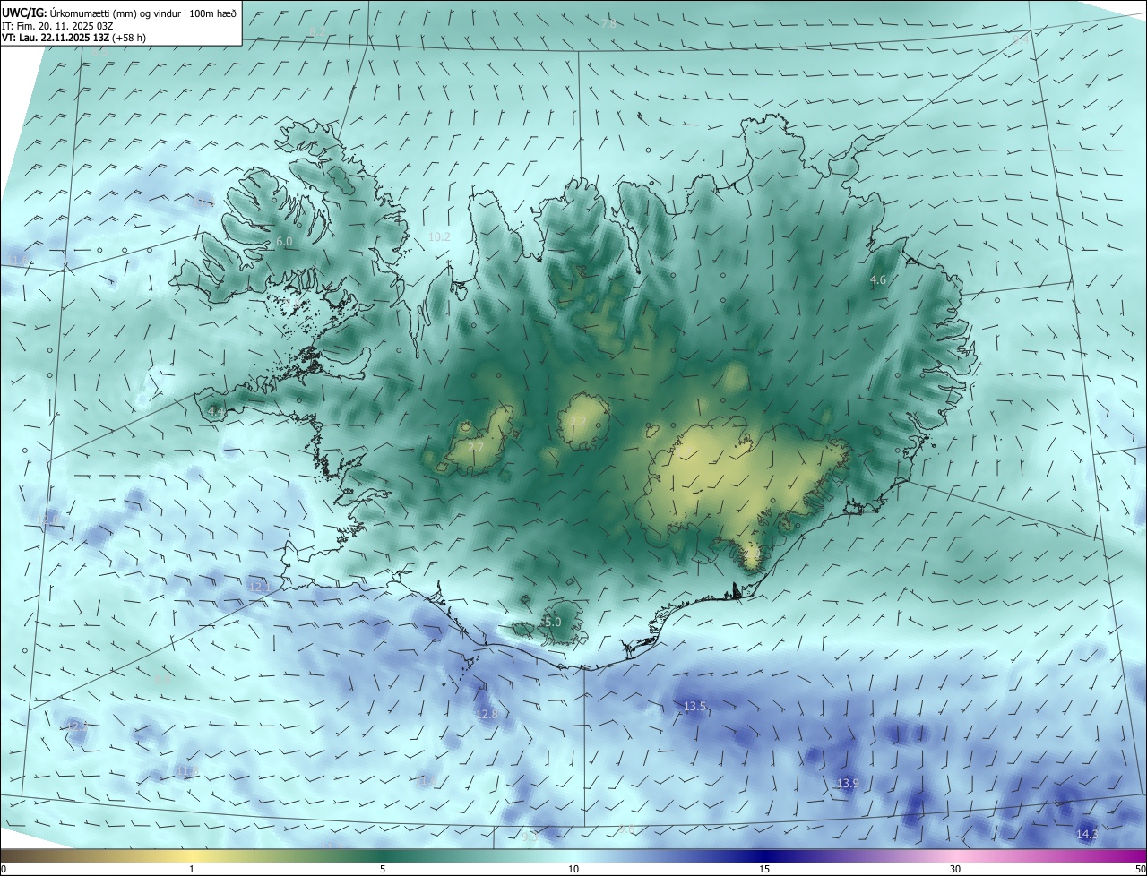Click the 4.6 value in the east
Image resolution: width=1147 pixels, height=876 pixels.
click(x=878, y=280)
